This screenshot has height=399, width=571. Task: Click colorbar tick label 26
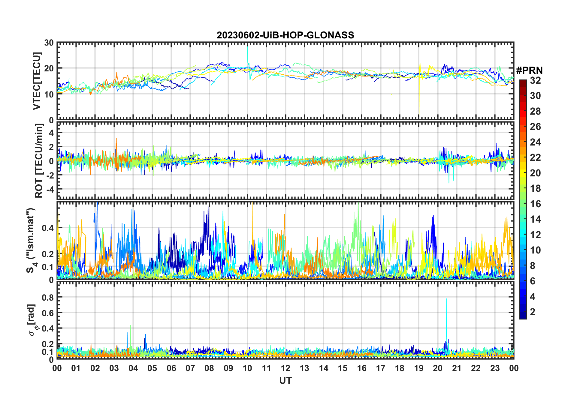point(535,127)
